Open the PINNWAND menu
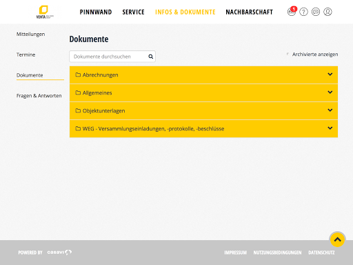The image size is (353, 265). click(96, 12)
